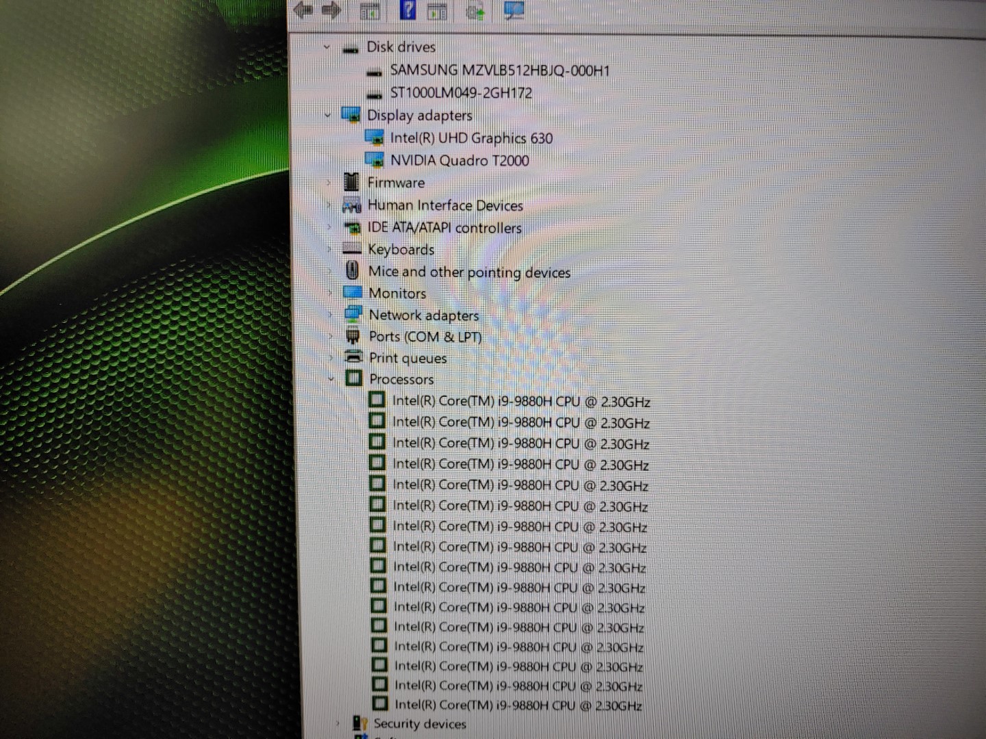
Task: Click the Scan for hardware changes icon
Action: 514,10
